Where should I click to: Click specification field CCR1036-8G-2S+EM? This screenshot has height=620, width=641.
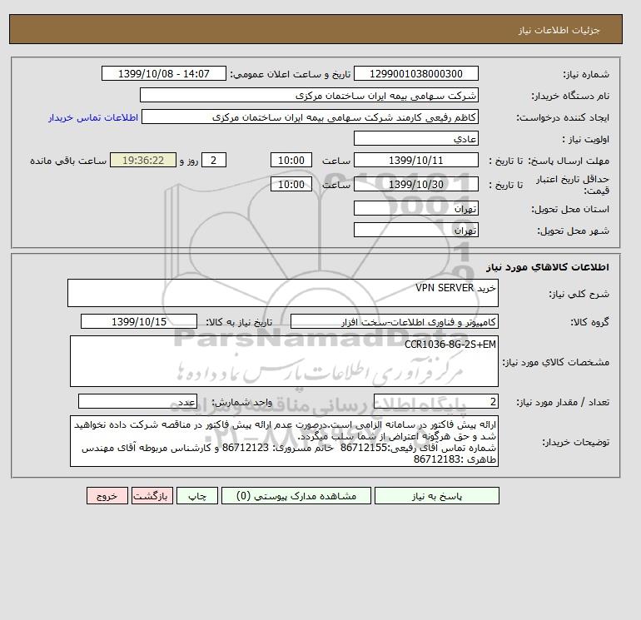click(284, 361)
